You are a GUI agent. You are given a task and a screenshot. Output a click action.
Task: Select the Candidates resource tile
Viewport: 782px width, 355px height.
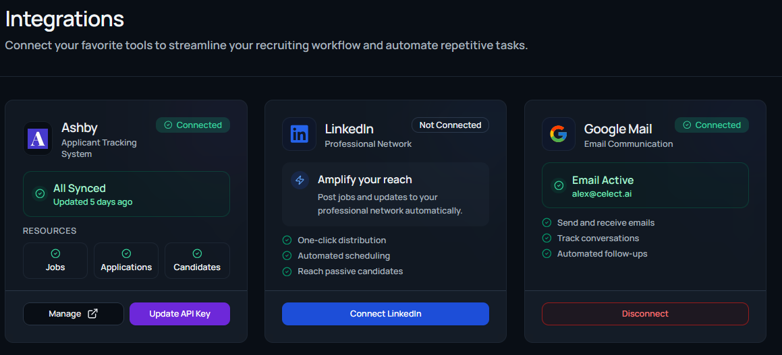[197, 261]
